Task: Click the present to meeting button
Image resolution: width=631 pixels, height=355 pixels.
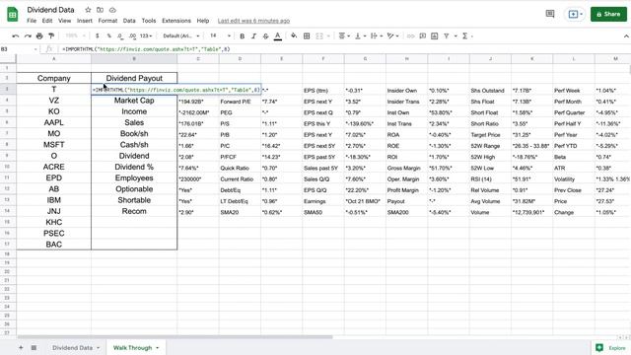Action: point(575,14)
